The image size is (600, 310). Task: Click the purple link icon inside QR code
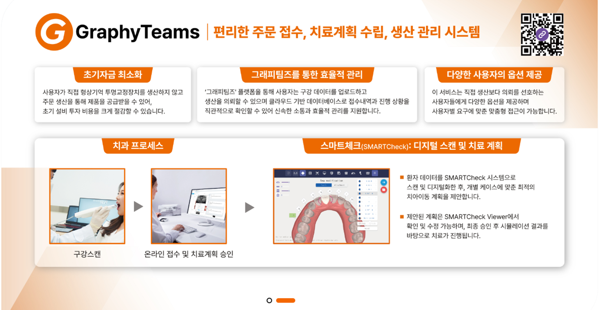[x=542, y=35]
